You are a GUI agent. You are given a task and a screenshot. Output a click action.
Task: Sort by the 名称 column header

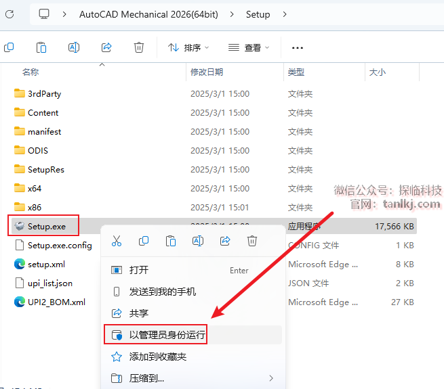31,72
